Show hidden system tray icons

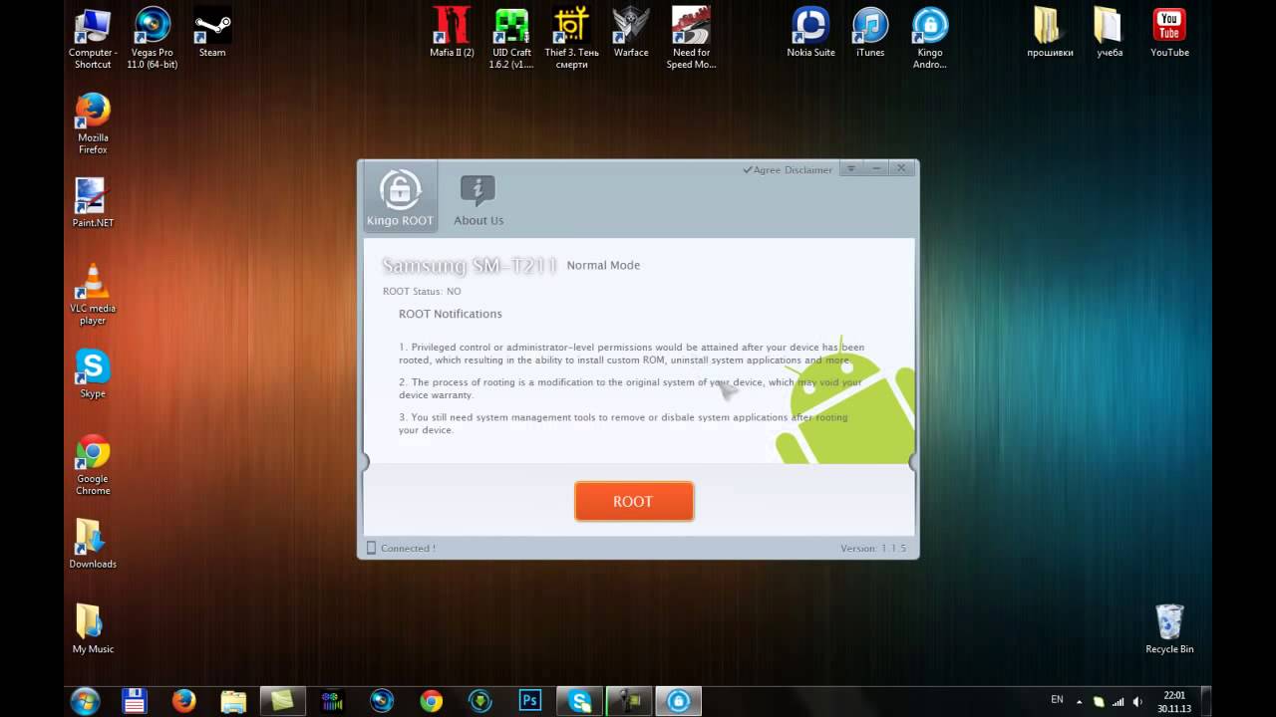tap(1079, 701)
